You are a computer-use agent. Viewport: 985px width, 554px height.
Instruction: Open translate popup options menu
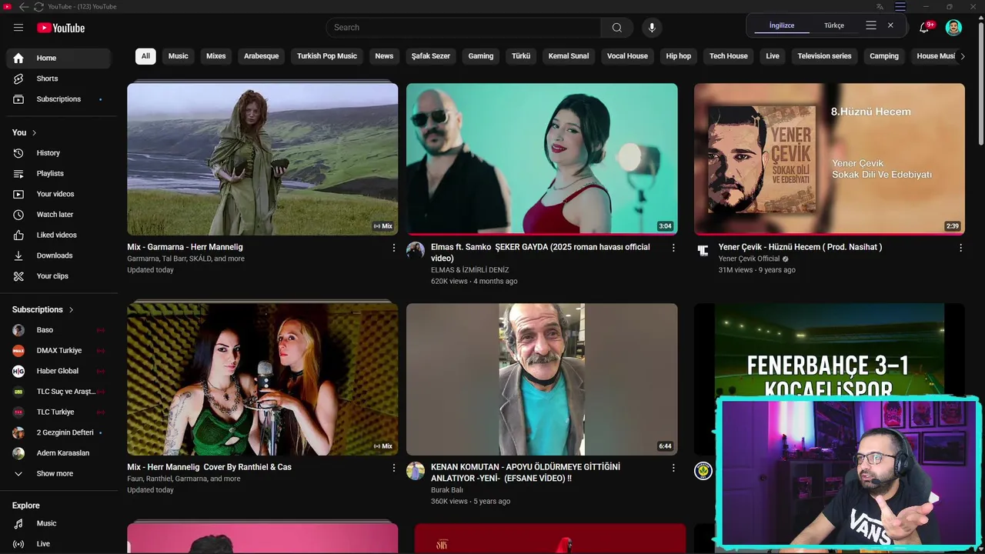point(871,25)
